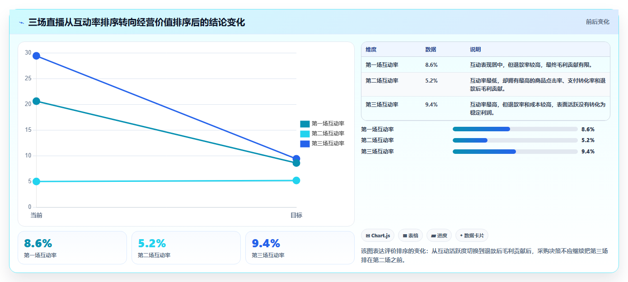Image resolution: width=628 pixels, height=282 pixels.
Task: Click 第二场互动率 legend label text
Action: [328, 134]
